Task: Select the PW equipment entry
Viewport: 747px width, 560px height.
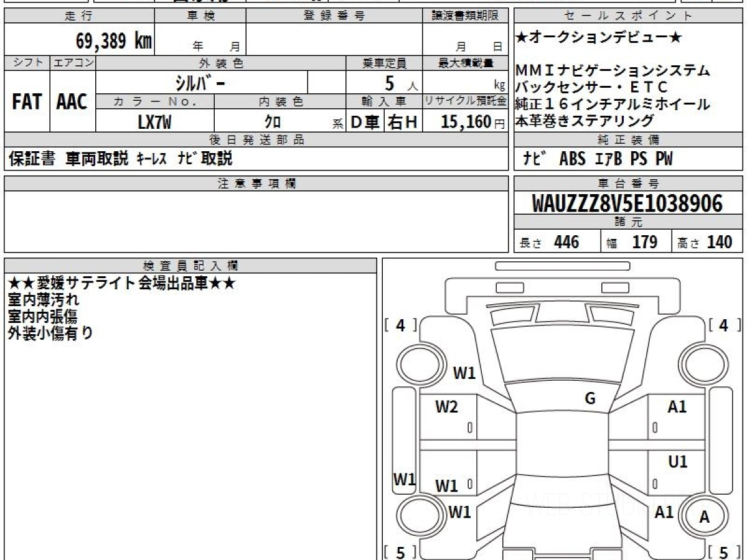Action: tap(664, 159)
